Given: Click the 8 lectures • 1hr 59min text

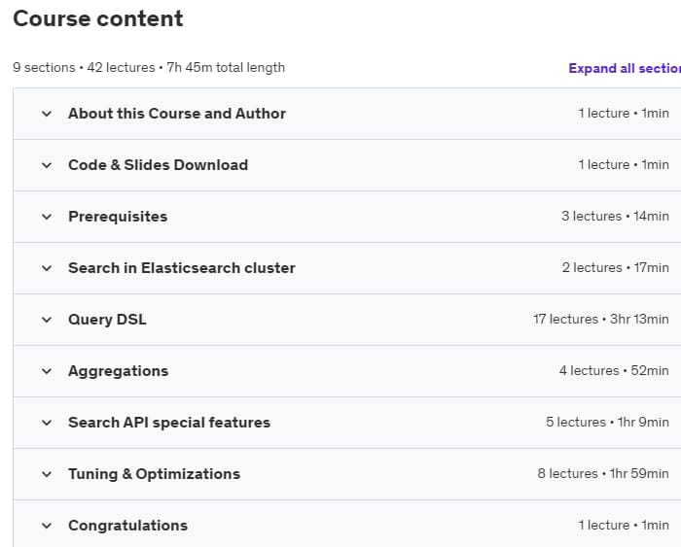Looking at the screenshot, I should click(x=603, y=474).
